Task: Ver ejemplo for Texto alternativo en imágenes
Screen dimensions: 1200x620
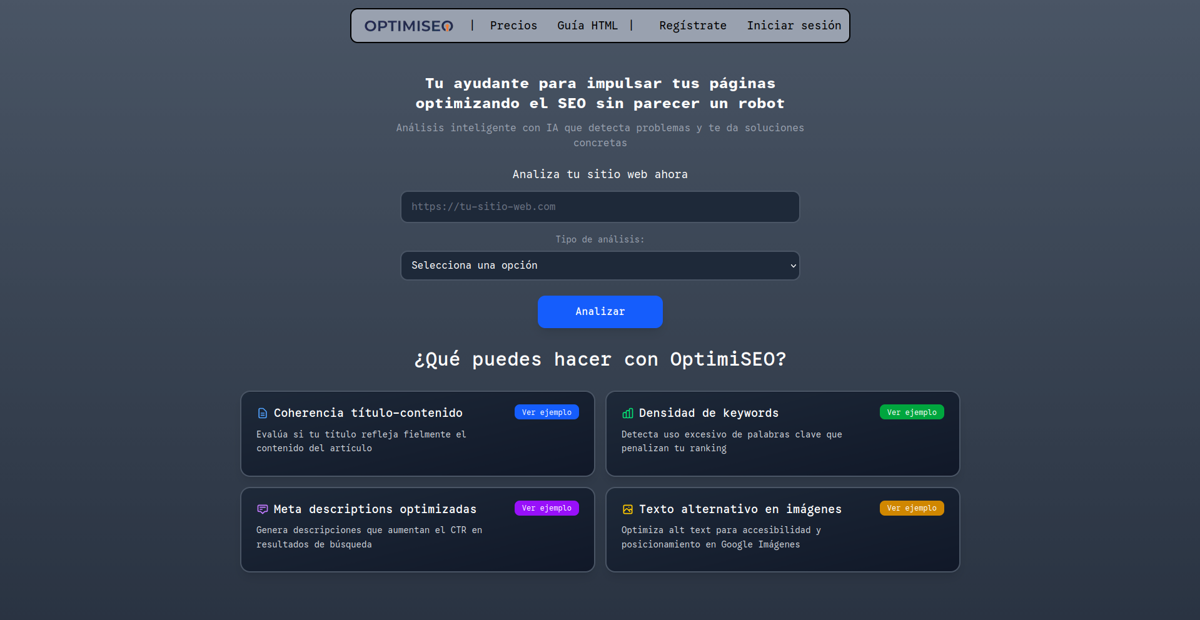Action: tap(912, 508)
